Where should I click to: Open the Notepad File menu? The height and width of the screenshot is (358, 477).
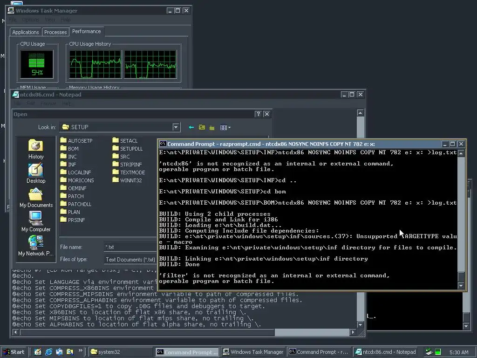tap(17, 103)
